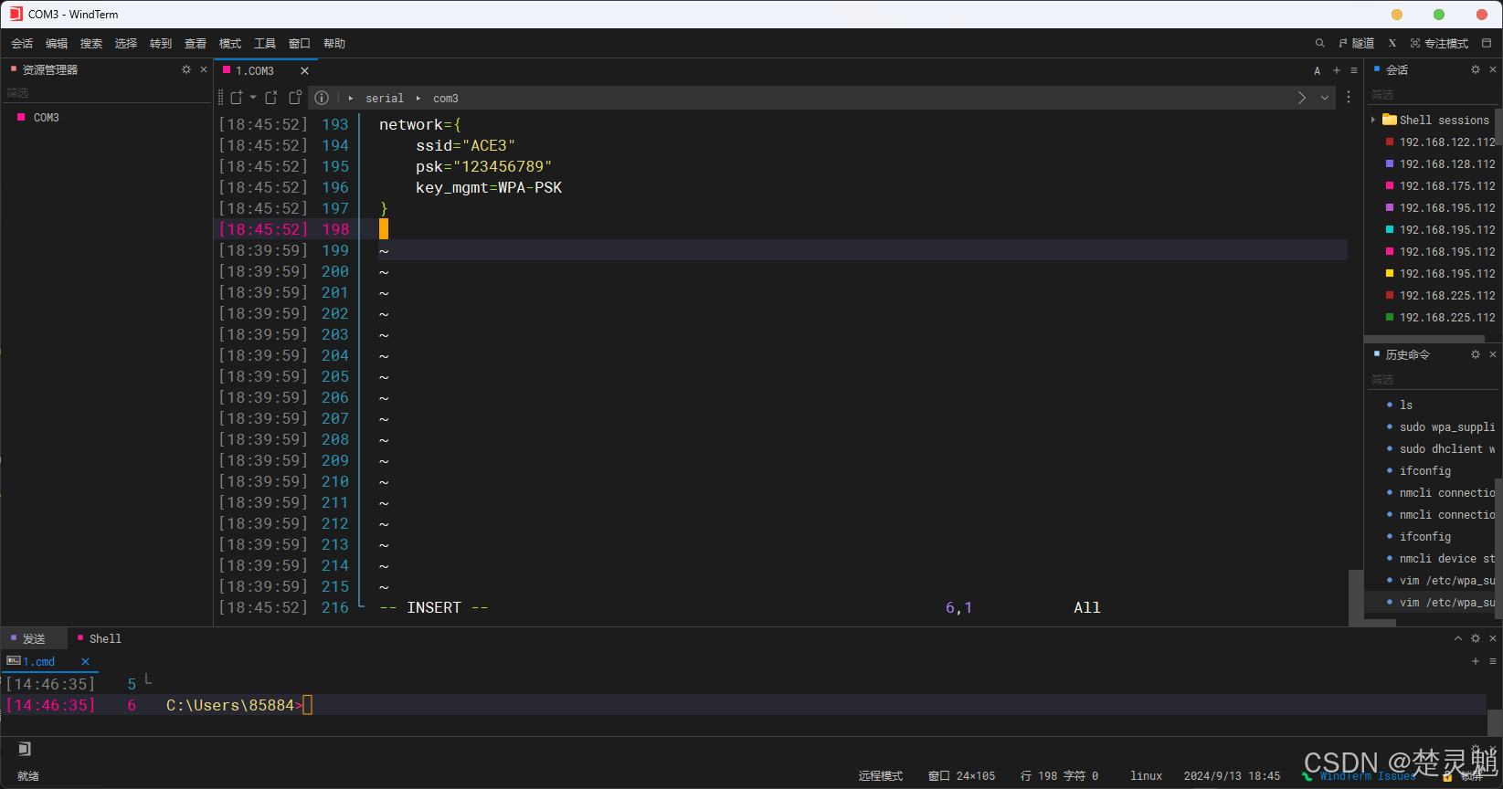Open the tab list hamburger menu
The image size is (1503, 789).
(1354, 70)
